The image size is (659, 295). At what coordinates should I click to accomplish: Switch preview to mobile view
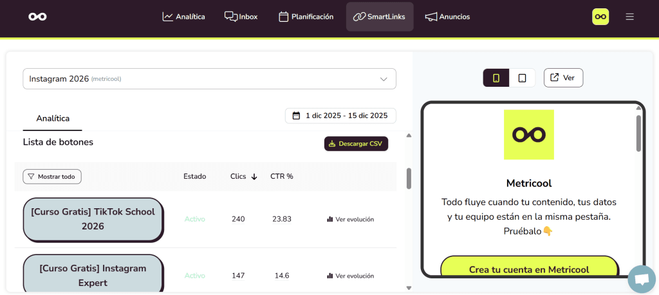(496, 78)
